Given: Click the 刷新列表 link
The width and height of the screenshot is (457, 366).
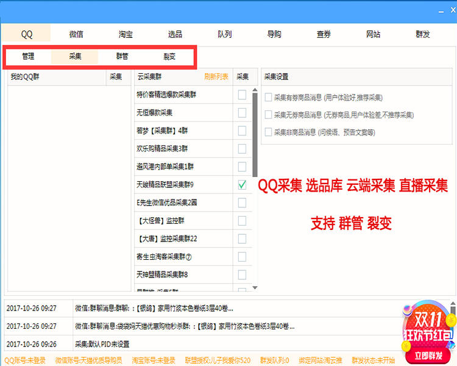Looking at the screenshot, I should pos(216,77).
